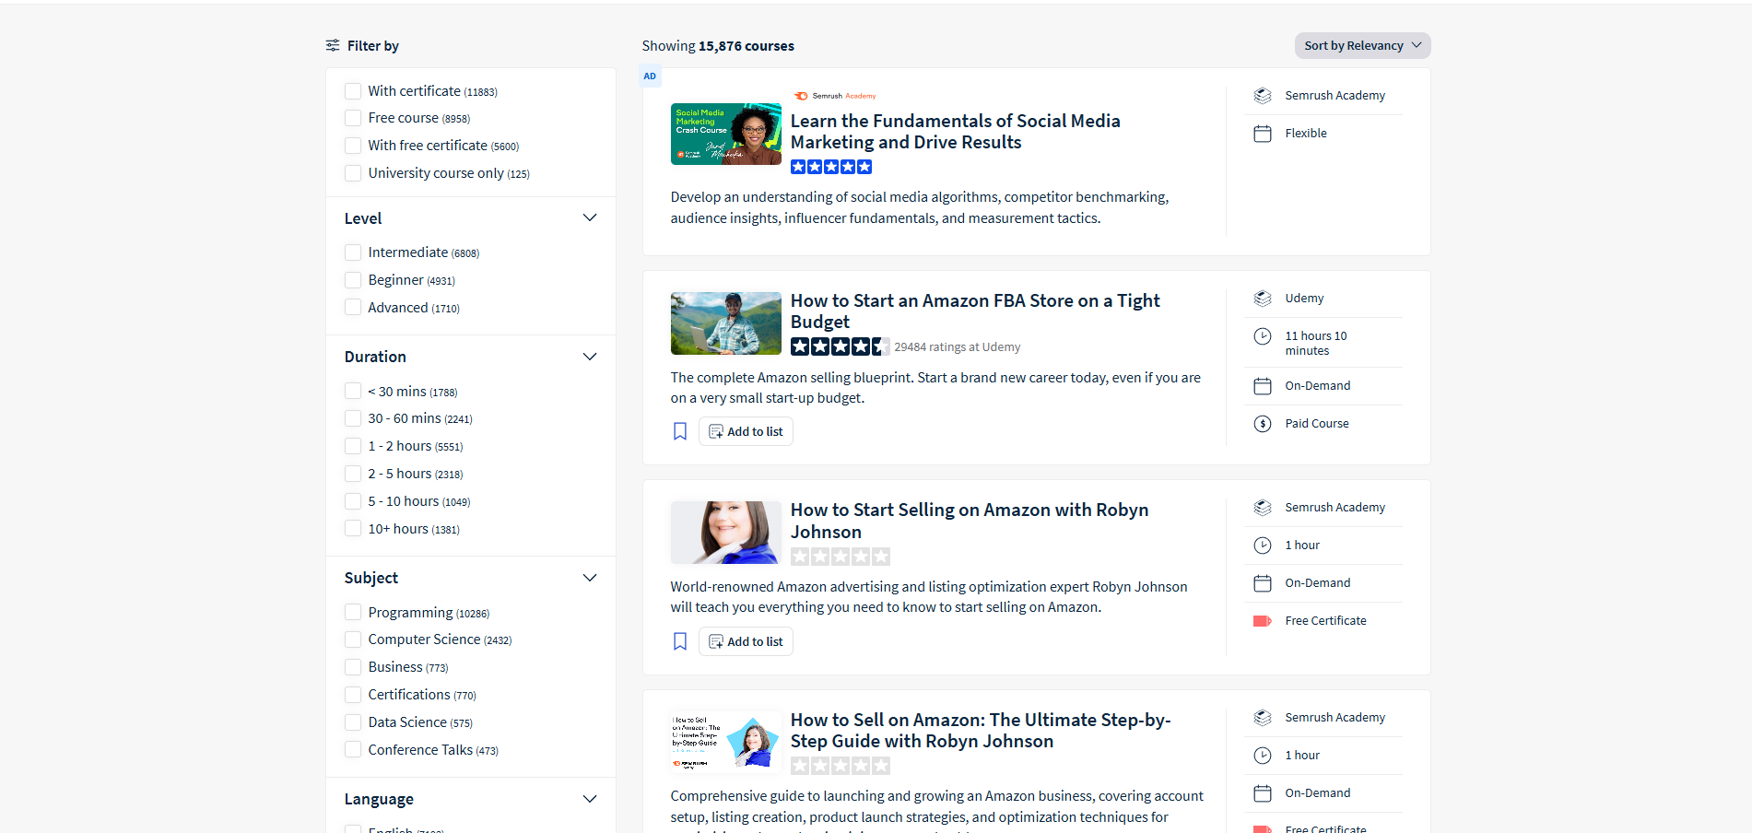Select the 5 - 10 hours checkbox
The image size is (1752, 833).
tap(353, 501)
